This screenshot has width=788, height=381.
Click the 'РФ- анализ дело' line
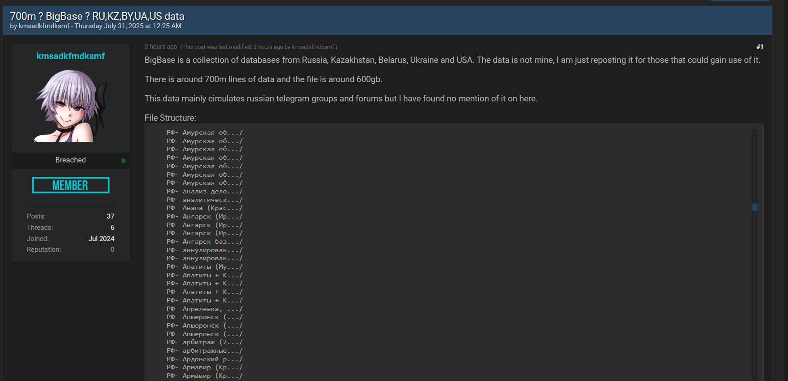pyautogui.click(x=204, y=192)
